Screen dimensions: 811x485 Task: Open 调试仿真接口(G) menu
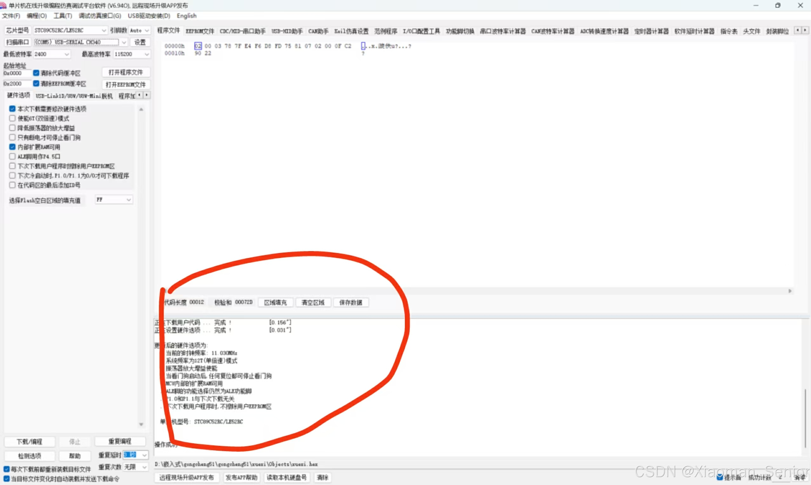(x=100, y=16)
